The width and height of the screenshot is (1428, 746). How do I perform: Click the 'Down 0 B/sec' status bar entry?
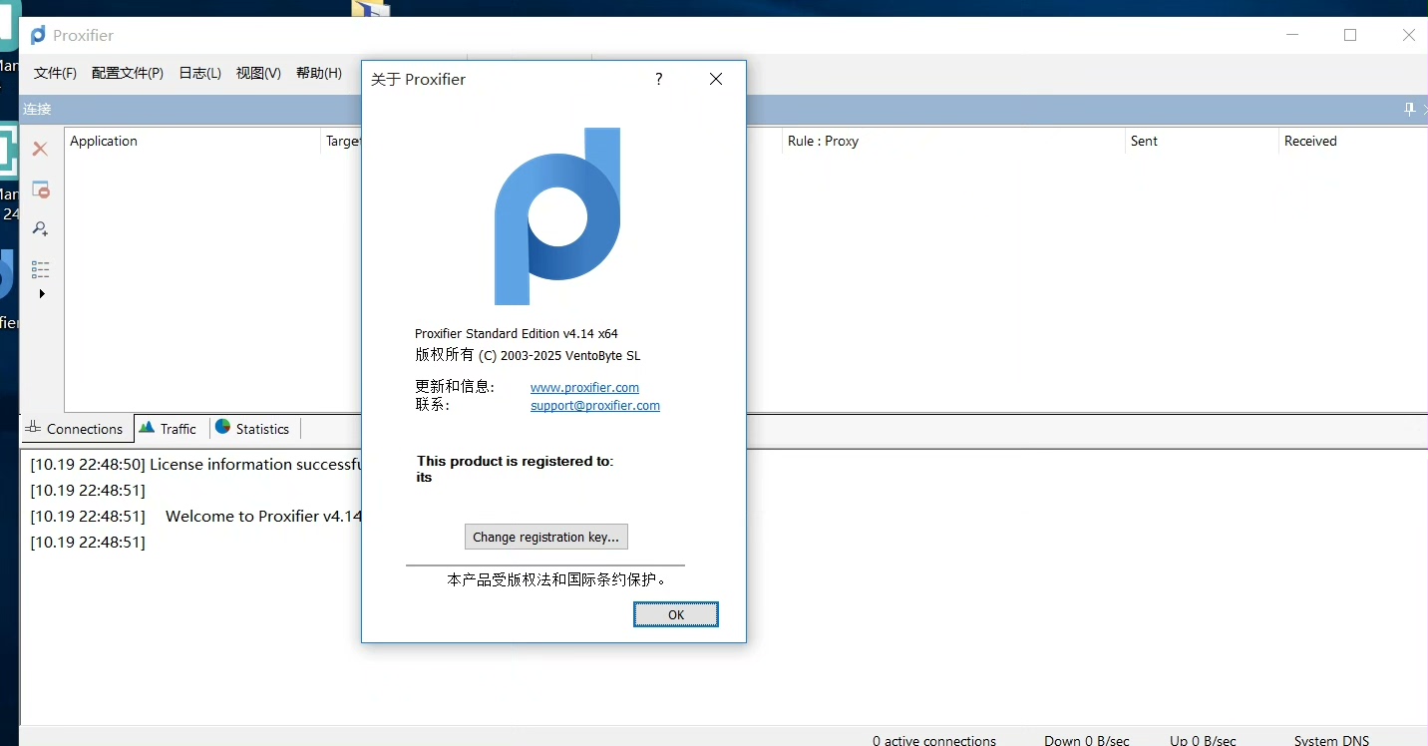tap(1087, 740)
